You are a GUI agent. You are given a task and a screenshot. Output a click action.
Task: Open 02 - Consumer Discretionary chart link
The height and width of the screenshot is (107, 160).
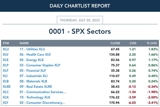click(x=42, y=103)
